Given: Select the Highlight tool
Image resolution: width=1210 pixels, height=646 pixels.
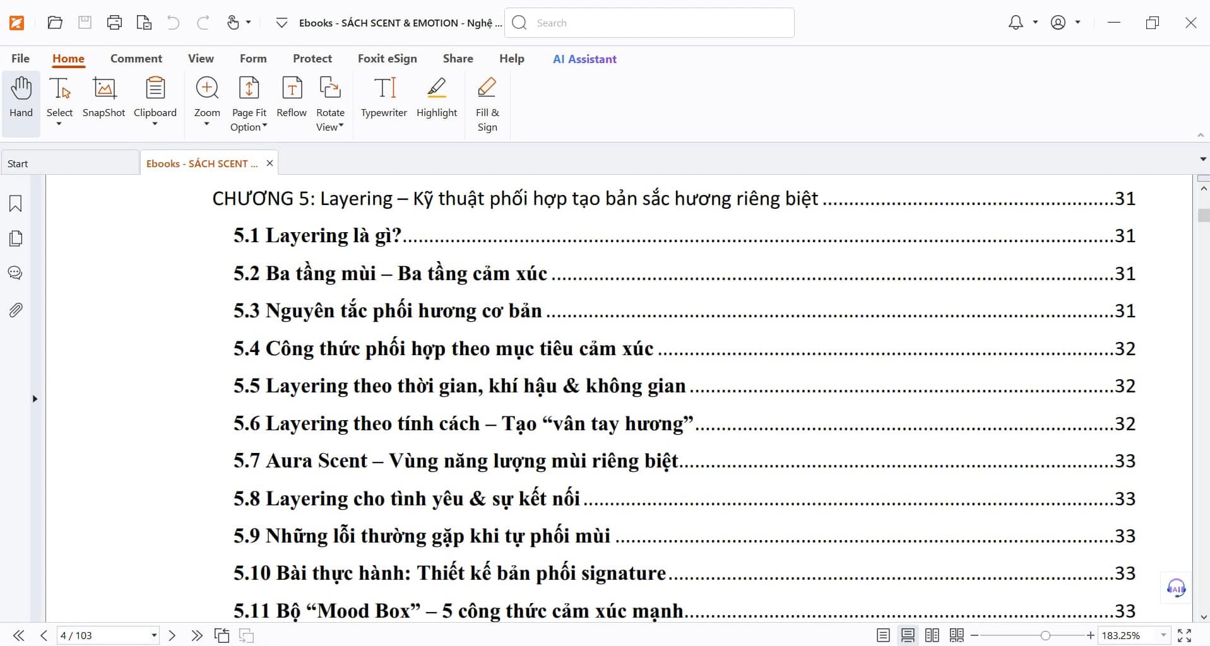Looking at the screenshot, I should 437,98.
